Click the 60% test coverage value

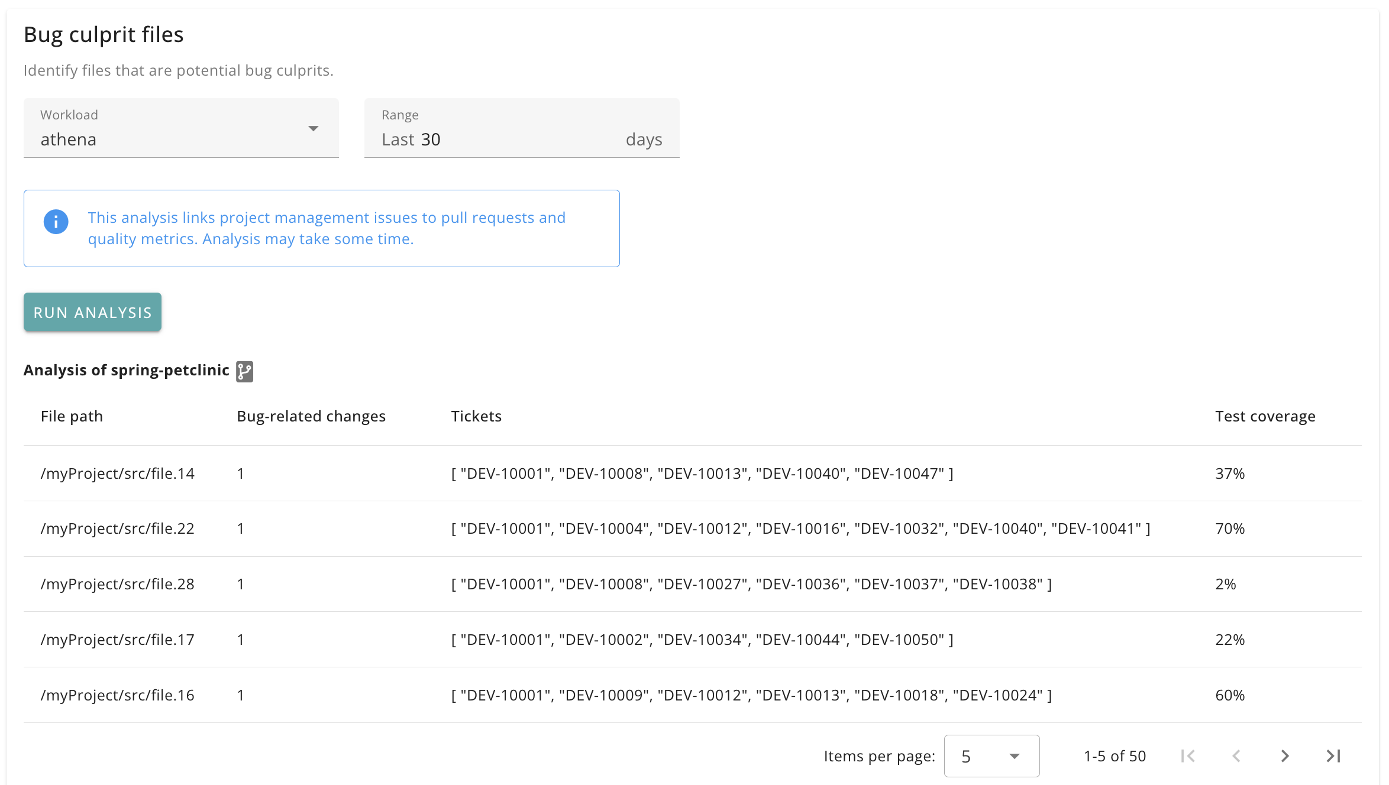(x=1230, y=695)
